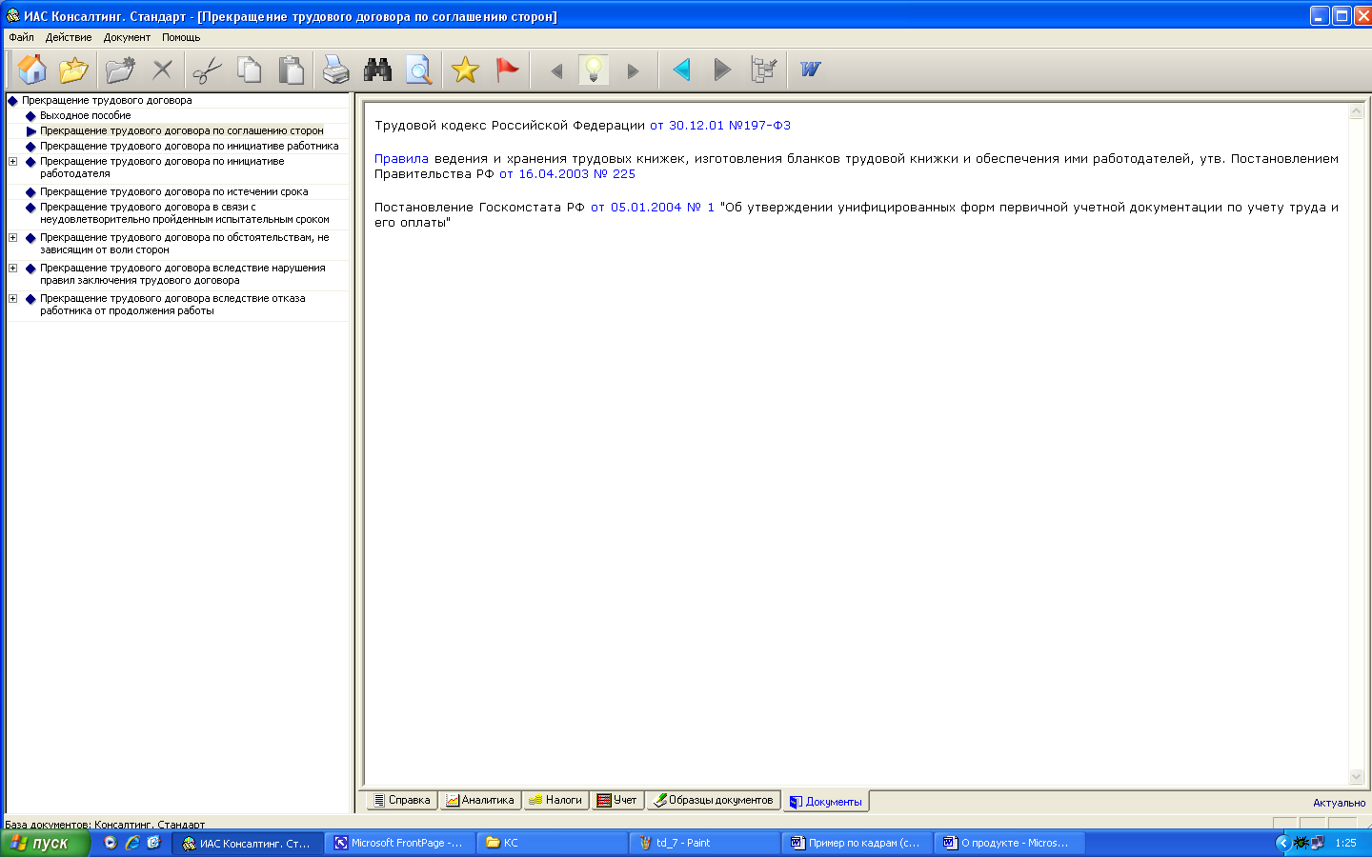This screenshot has width=1372, height=857.
Task: Click the tree structure toolbar icon
Action: coord(764,70)
